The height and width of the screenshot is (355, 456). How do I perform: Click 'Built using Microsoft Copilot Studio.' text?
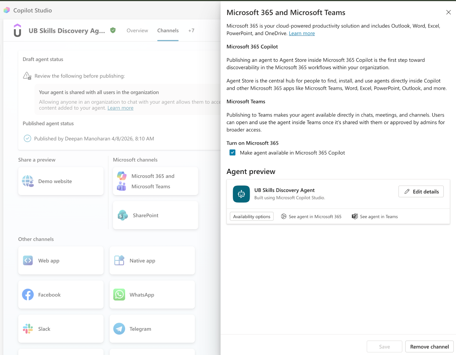coord(290,198)
